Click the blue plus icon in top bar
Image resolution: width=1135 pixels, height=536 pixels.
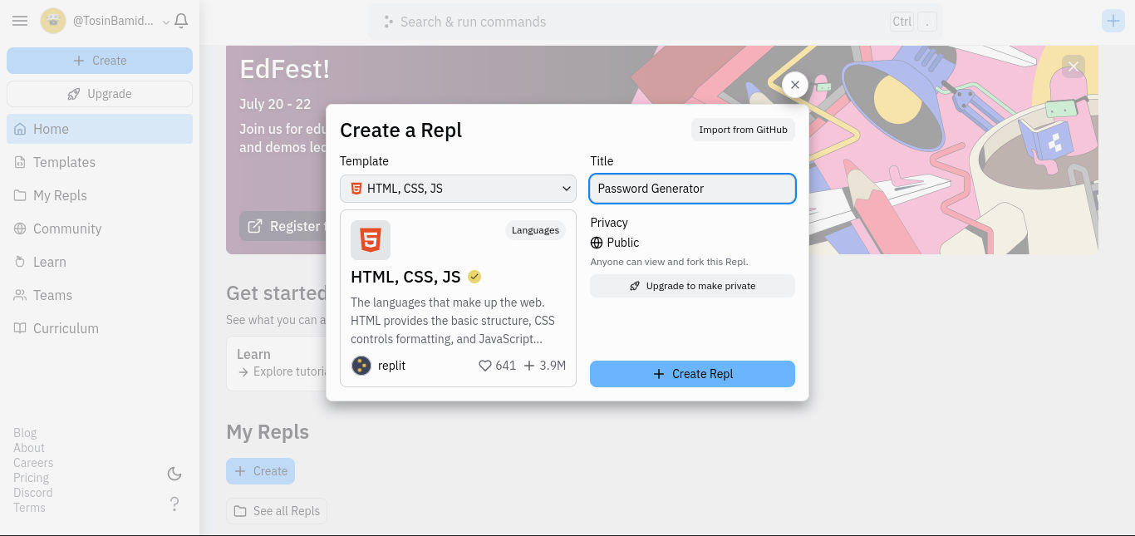point(1113,20)
